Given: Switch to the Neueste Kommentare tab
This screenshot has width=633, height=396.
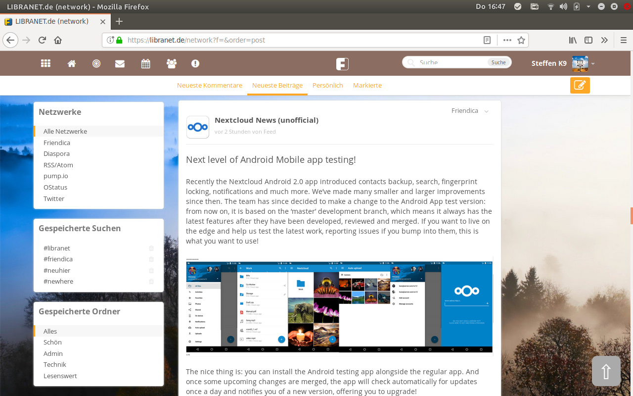Looking at the screenshot, I should [209, 85].
